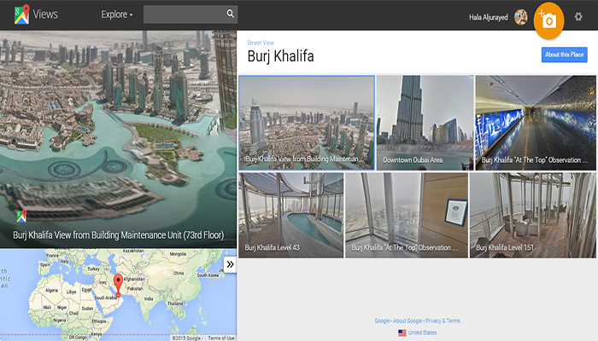Open the Explore dropdown menu
The image size is (598, 341).
(116, 14)
